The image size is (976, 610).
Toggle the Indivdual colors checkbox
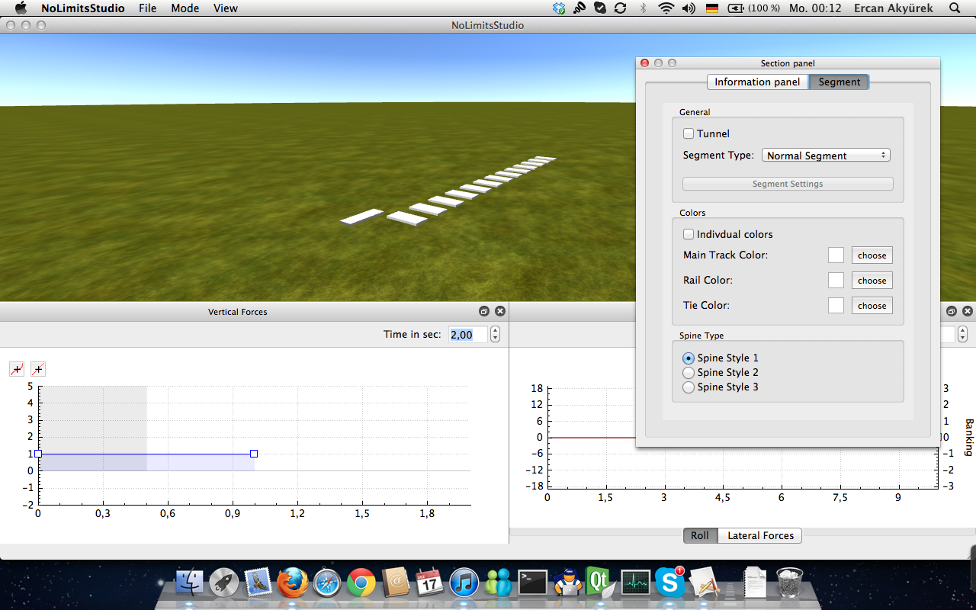click(689, 235)
